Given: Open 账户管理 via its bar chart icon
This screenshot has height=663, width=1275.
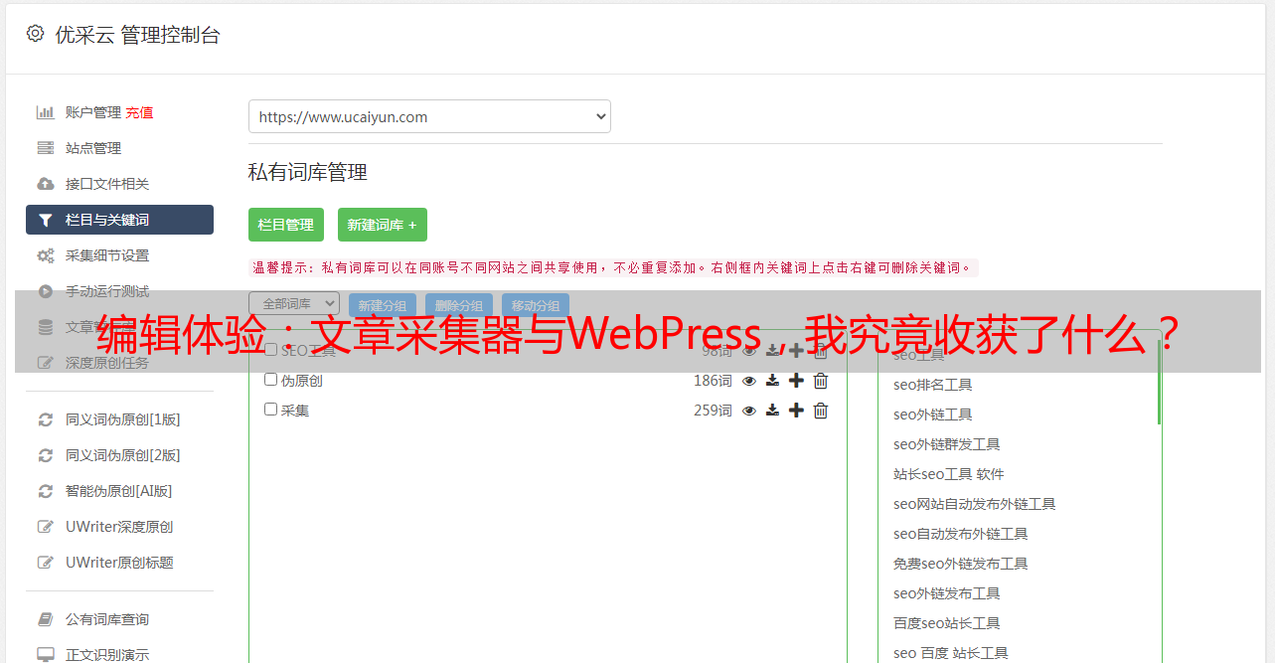Looking at the screenshot, I should 45,112.
